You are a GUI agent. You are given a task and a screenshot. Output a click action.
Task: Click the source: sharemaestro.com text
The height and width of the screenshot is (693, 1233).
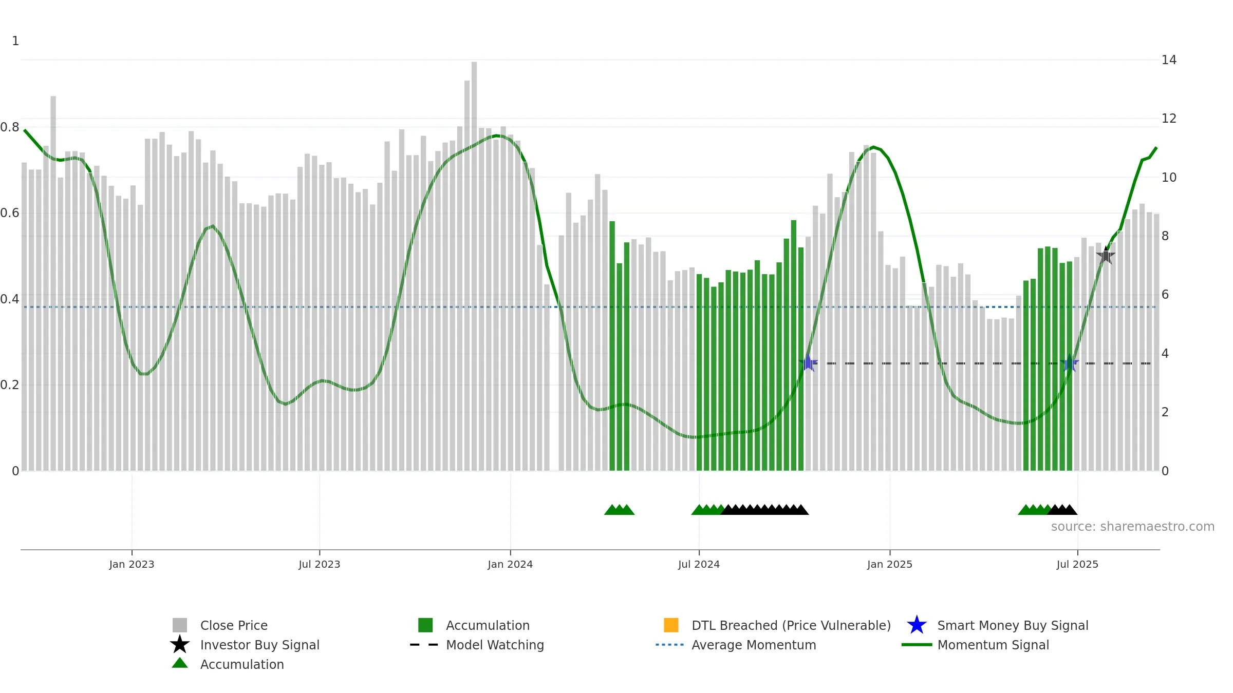click(1133, 527)
